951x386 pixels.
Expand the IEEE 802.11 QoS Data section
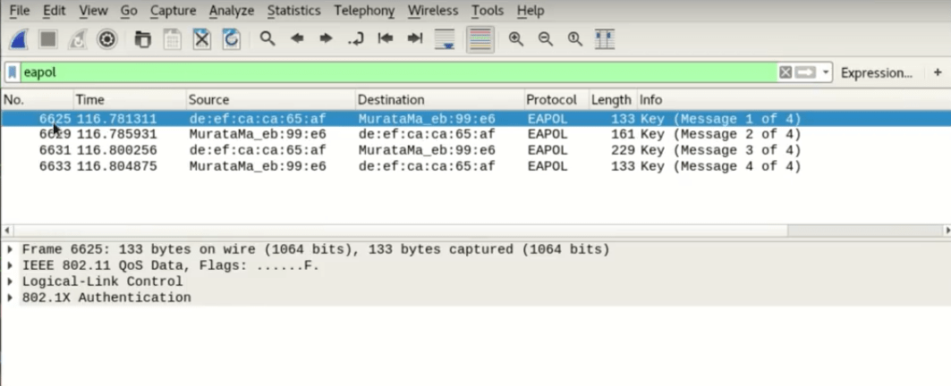11,265
